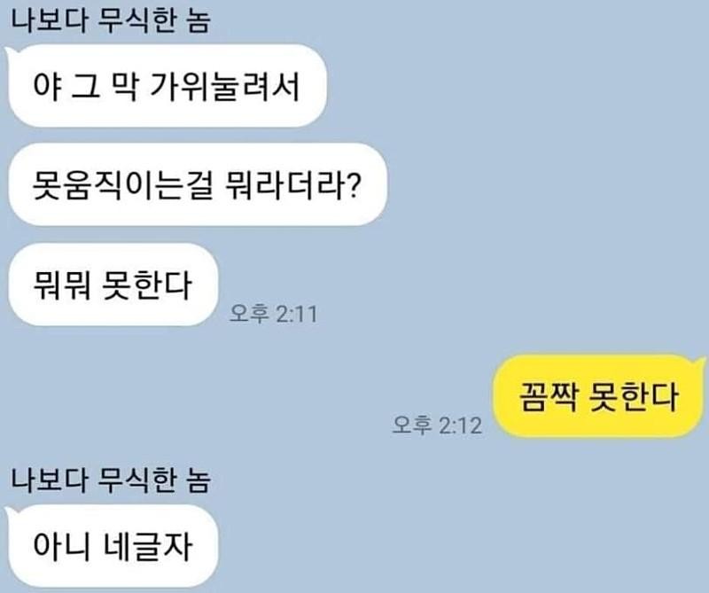Open the lower '나보다 무식한 놈' sender name
The width and height of the screenshot is (709, 593).
pos(110,480)
